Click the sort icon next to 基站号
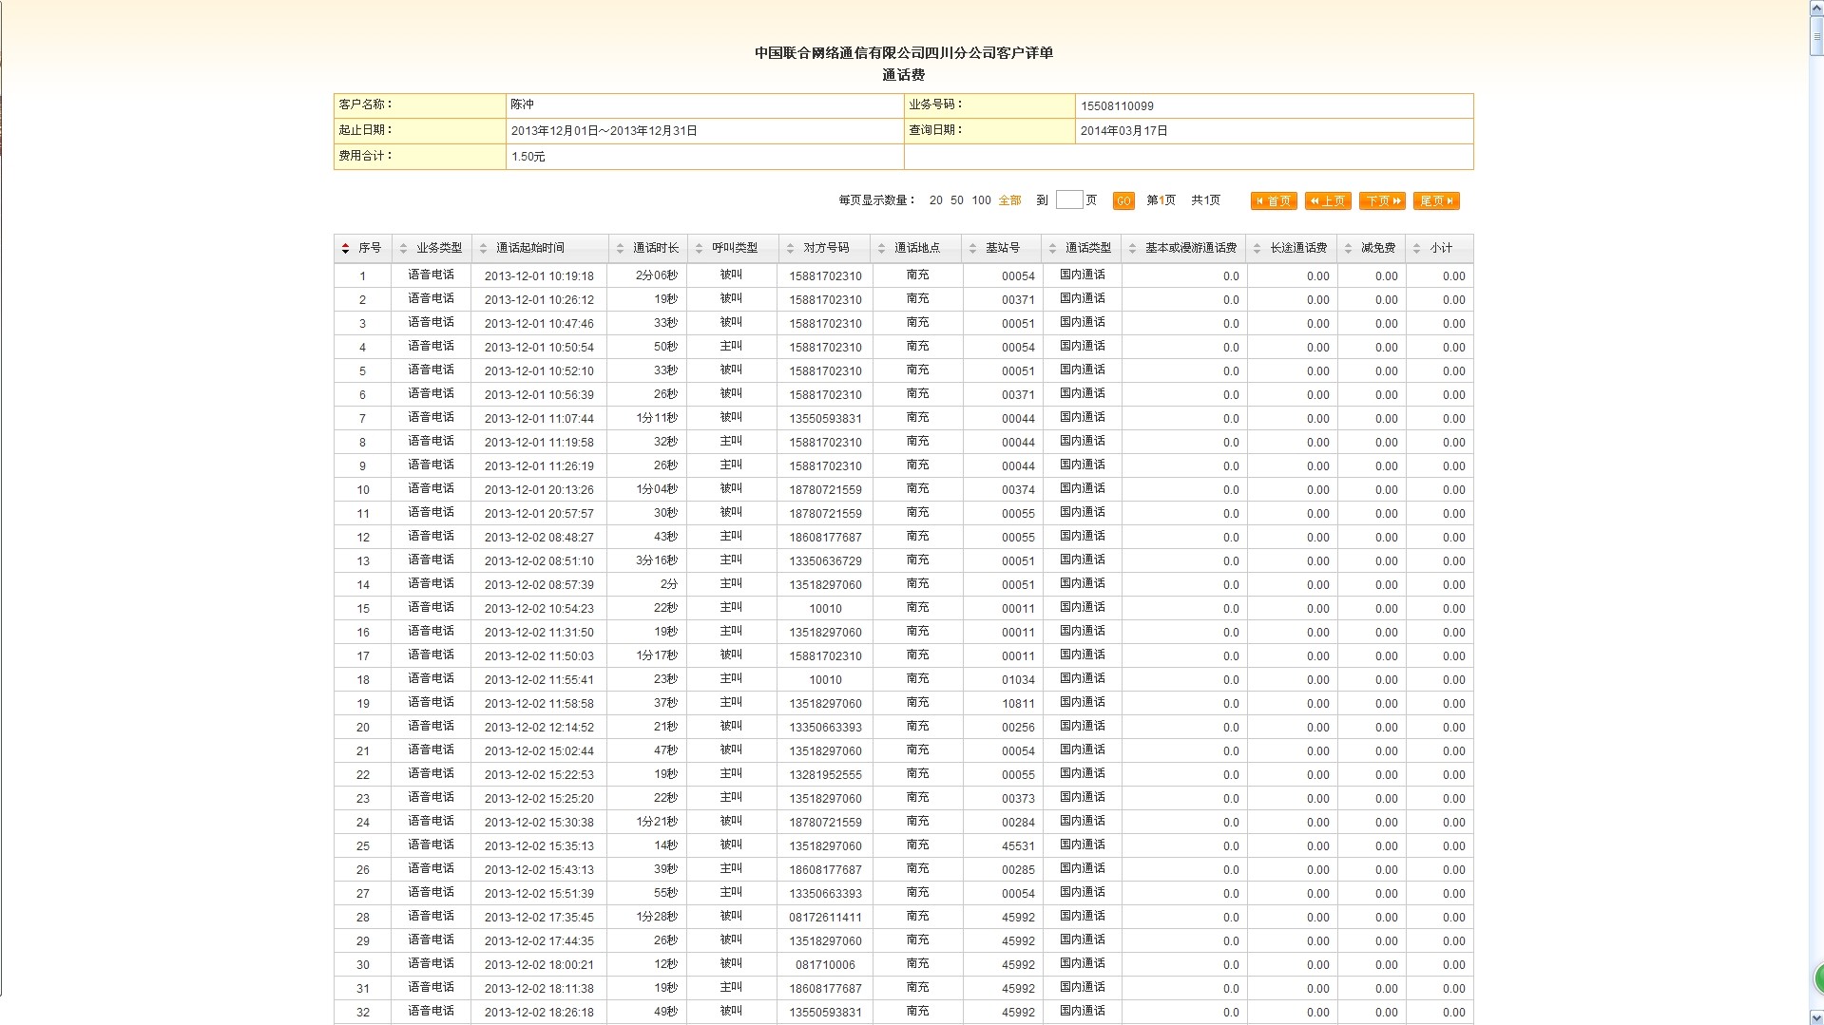This screenshot has width=1824, height=1025. tap(971, 249)
